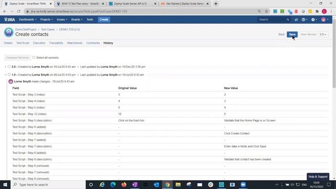Show hidden system tray icons
Viewport: 336px width, 189px height.
pyautogui.click(x=277, y=184)
